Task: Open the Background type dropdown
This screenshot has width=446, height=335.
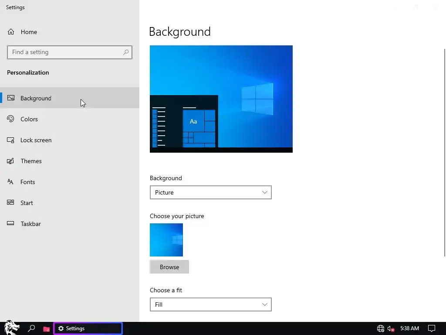Action: pyautogui.click(x=210, y=192)
